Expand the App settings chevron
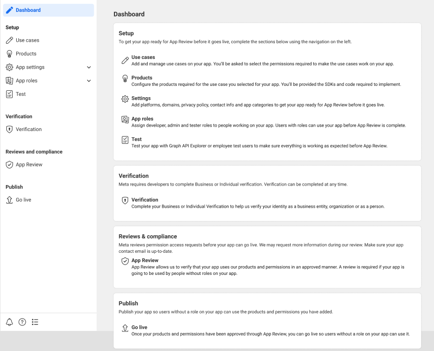This screenshot has width=434, height=351. [89, 67]
